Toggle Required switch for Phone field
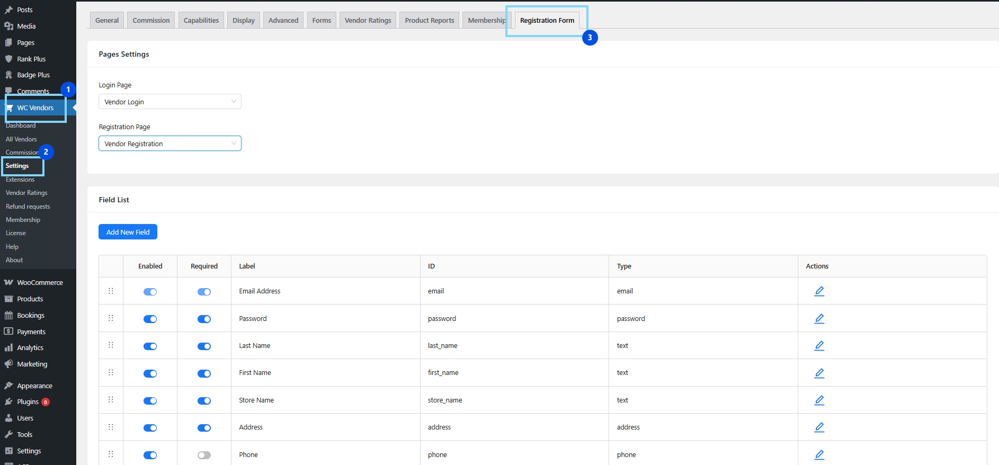 click(204, 455)
